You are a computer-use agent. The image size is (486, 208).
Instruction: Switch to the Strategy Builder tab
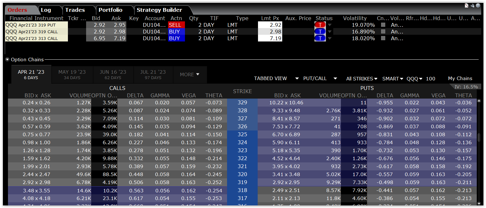pyautogui.click(x=159, y=10)
